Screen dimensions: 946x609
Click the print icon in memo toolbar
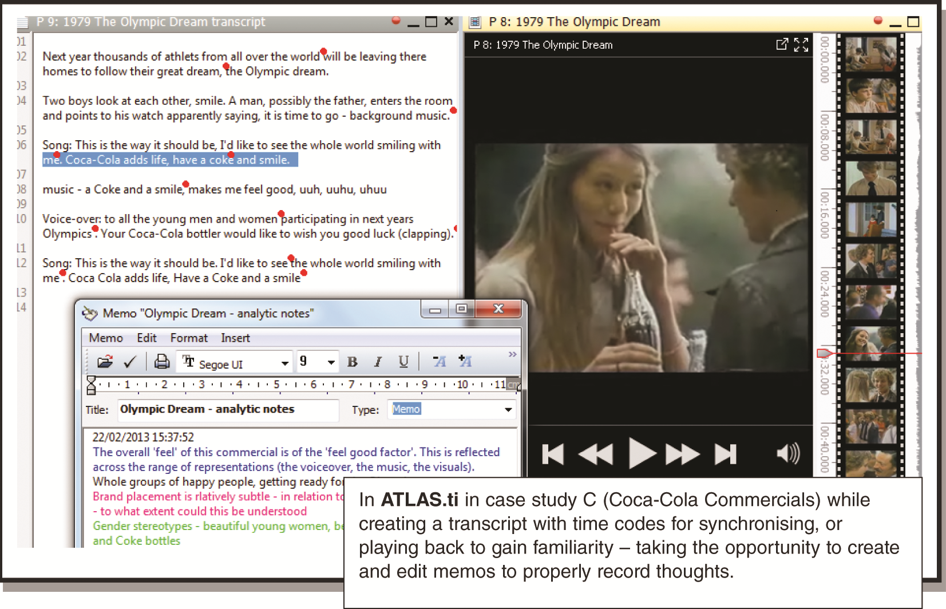[x=162, y=361]
